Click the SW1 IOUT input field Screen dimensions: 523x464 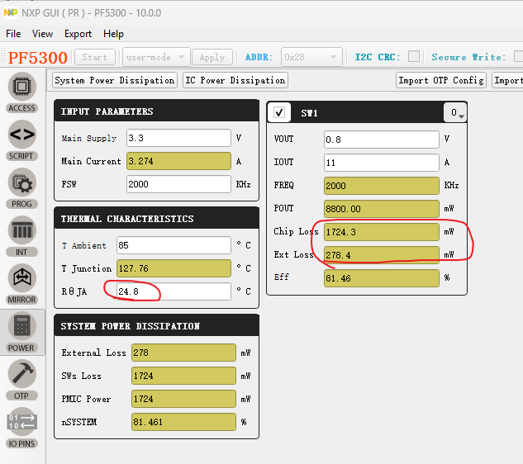[382, 163]
